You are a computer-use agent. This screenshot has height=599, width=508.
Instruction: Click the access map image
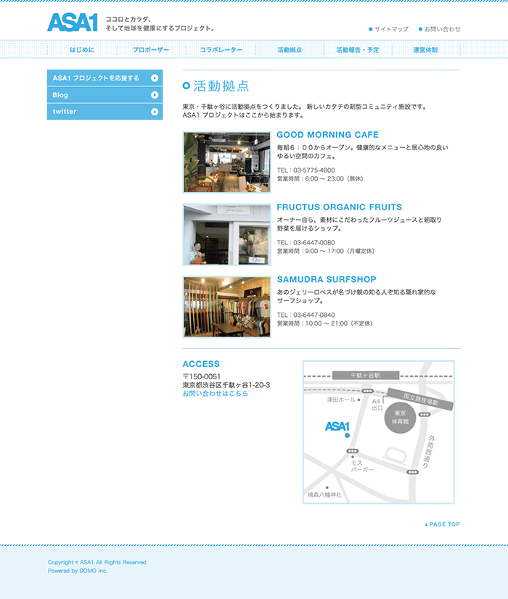pyautogui.click(x=378, y=431)
